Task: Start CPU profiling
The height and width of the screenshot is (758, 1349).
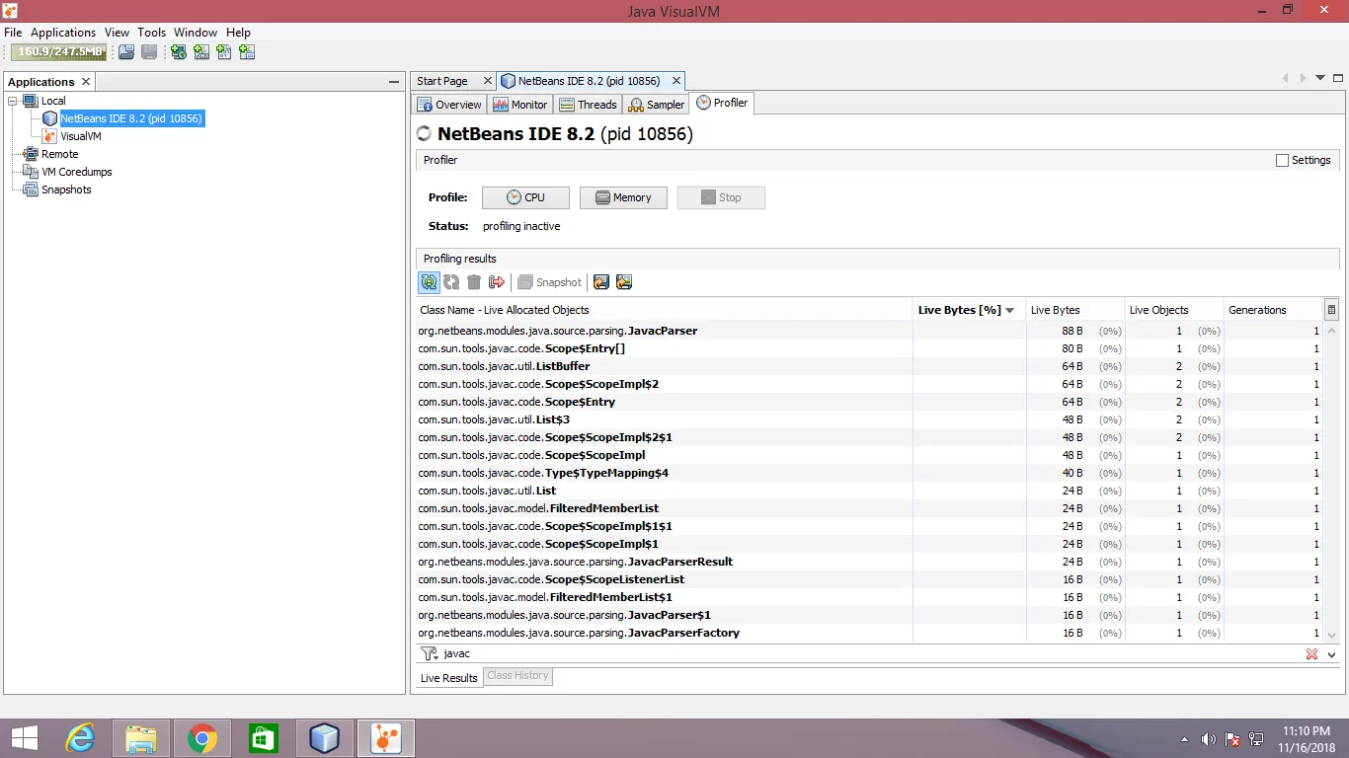Action: point(525,197)
